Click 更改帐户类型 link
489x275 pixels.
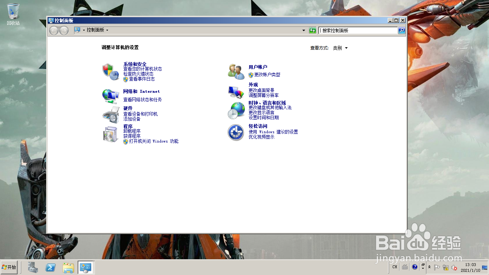point(267,75)
